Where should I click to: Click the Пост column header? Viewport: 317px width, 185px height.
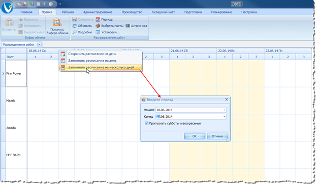click(16, 57)
